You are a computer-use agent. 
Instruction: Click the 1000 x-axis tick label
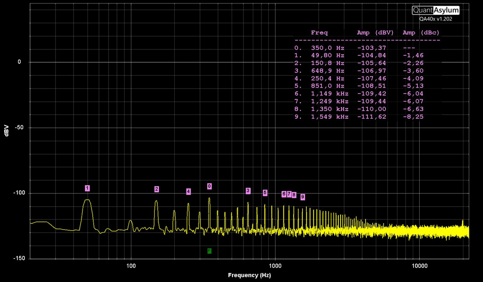[275, 266]
